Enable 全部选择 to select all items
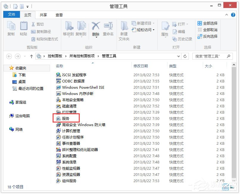The height and width of the screenshot is (194, 240). pos(209,23)
